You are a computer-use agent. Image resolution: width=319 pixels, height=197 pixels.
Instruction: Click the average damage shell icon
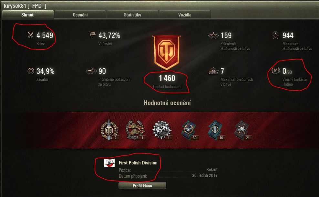[91, 71]
